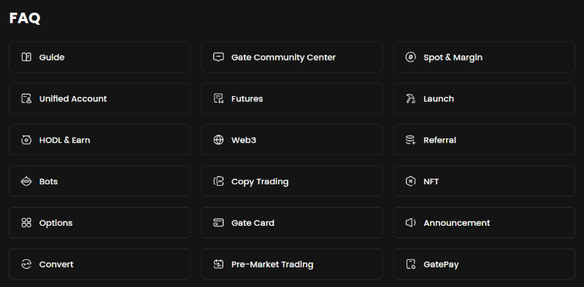Click the card icon beside Gate Card
The width and height of the screenshot is (584, 287).
218,223
